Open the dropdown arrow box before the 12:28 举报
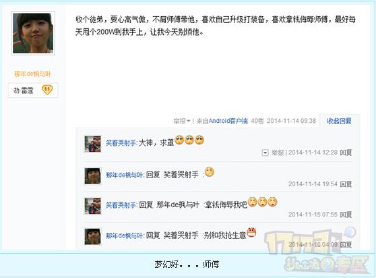Screen dimensions: 376x278 [x=265, y=152]
